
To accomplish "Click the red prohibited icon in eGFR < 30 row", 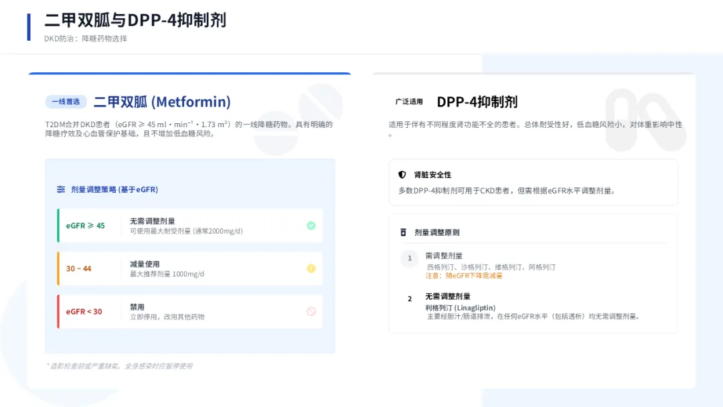I will click(311, 311).
